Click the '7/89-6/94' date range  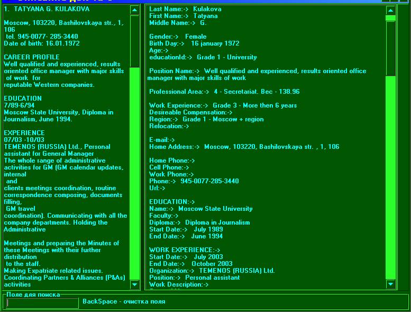coord(19,105)
